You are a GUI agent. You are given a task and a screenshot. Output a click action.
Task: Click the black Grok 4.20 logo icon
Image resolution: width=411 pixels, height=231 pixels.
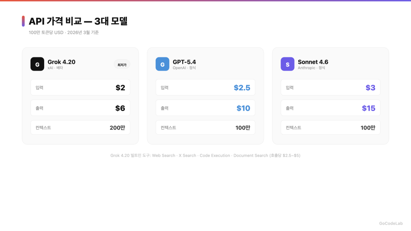(37, 64)
